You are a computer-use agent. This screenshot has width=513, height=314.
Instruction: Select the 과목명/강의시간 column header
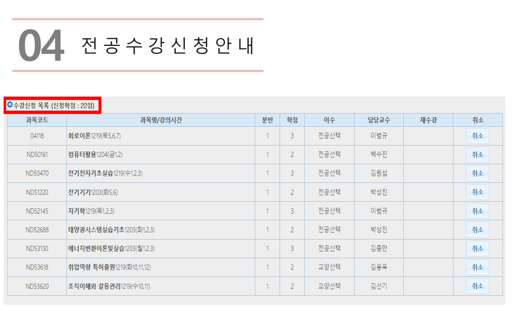[161, 120]
